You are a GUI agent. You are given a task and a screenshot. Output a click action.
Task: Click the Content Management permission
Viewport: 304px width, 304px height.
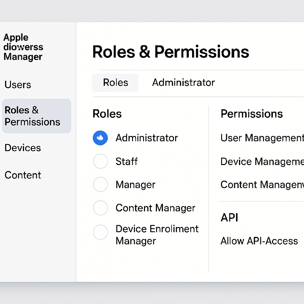(x=262, y=185)
